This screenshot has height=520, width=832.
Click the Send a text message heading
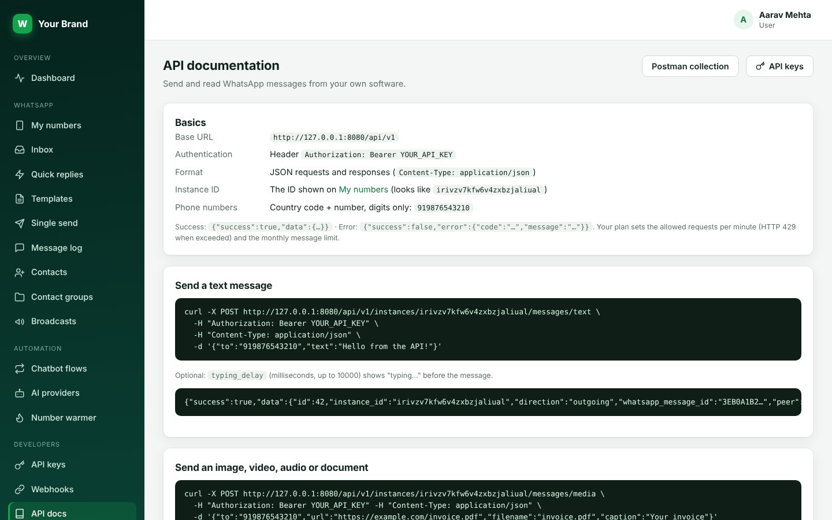pos(224,285)
